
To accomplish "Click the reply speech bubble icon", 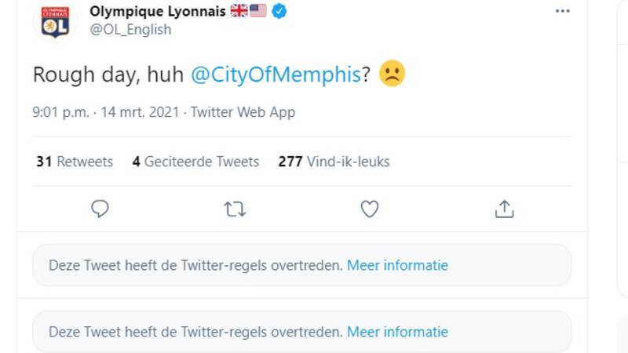I will pyautogui.click(x=100, y=209).
